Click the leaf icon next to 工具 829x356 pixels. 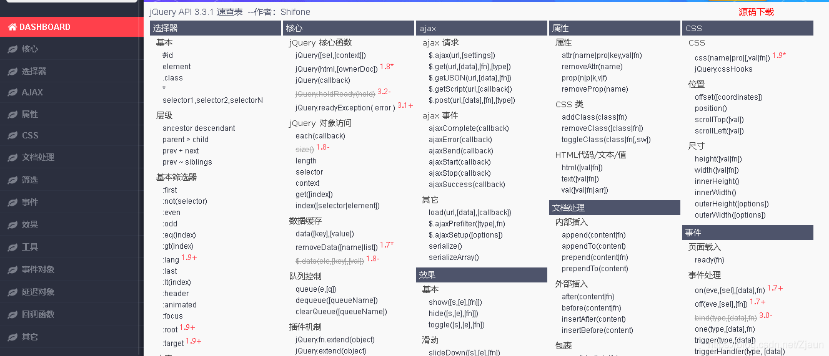click(x=12, y=247)
